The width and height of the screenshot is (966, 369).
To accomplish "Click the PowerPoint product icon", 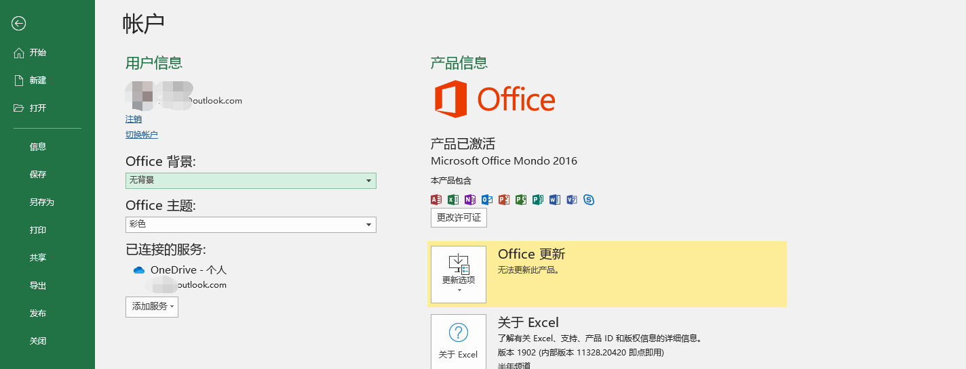I will tap(504, 200).
